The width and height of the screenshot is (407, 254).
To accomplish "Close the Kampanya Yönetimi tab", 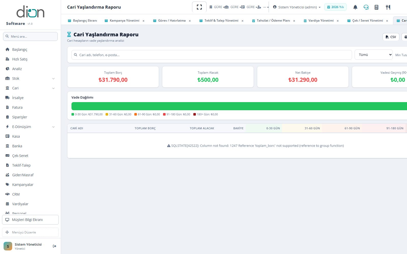I will (x=143, y=21).
